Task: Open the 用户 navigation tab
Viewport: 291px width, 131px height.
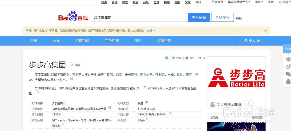Action: tap(138, 41)
